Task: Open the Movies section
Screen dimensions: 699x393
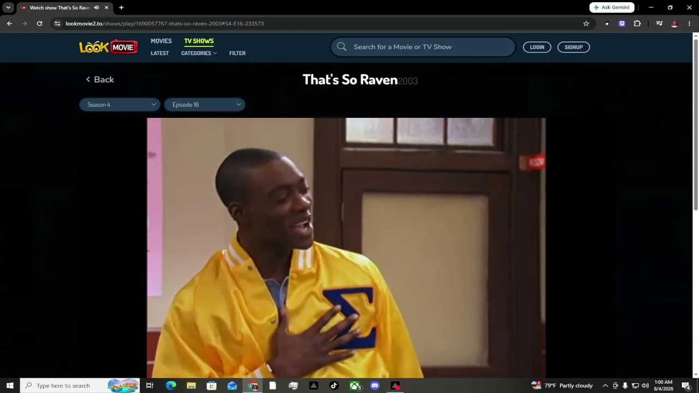Action: pyautogui.click(x=161, y=41)
